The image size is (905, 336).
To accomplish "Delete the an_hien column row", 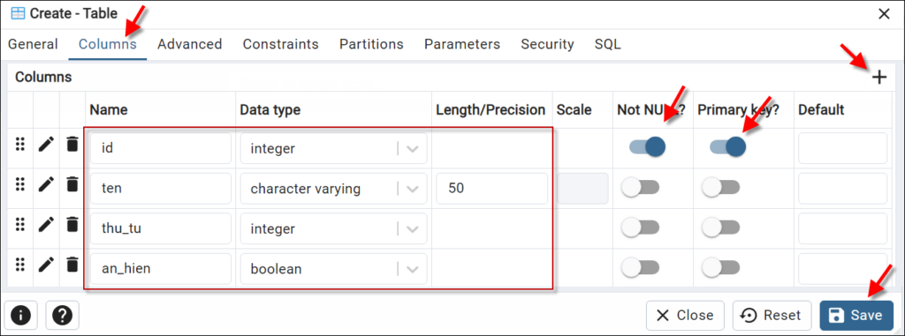I will pyautogui.click(x=72, y=265).
